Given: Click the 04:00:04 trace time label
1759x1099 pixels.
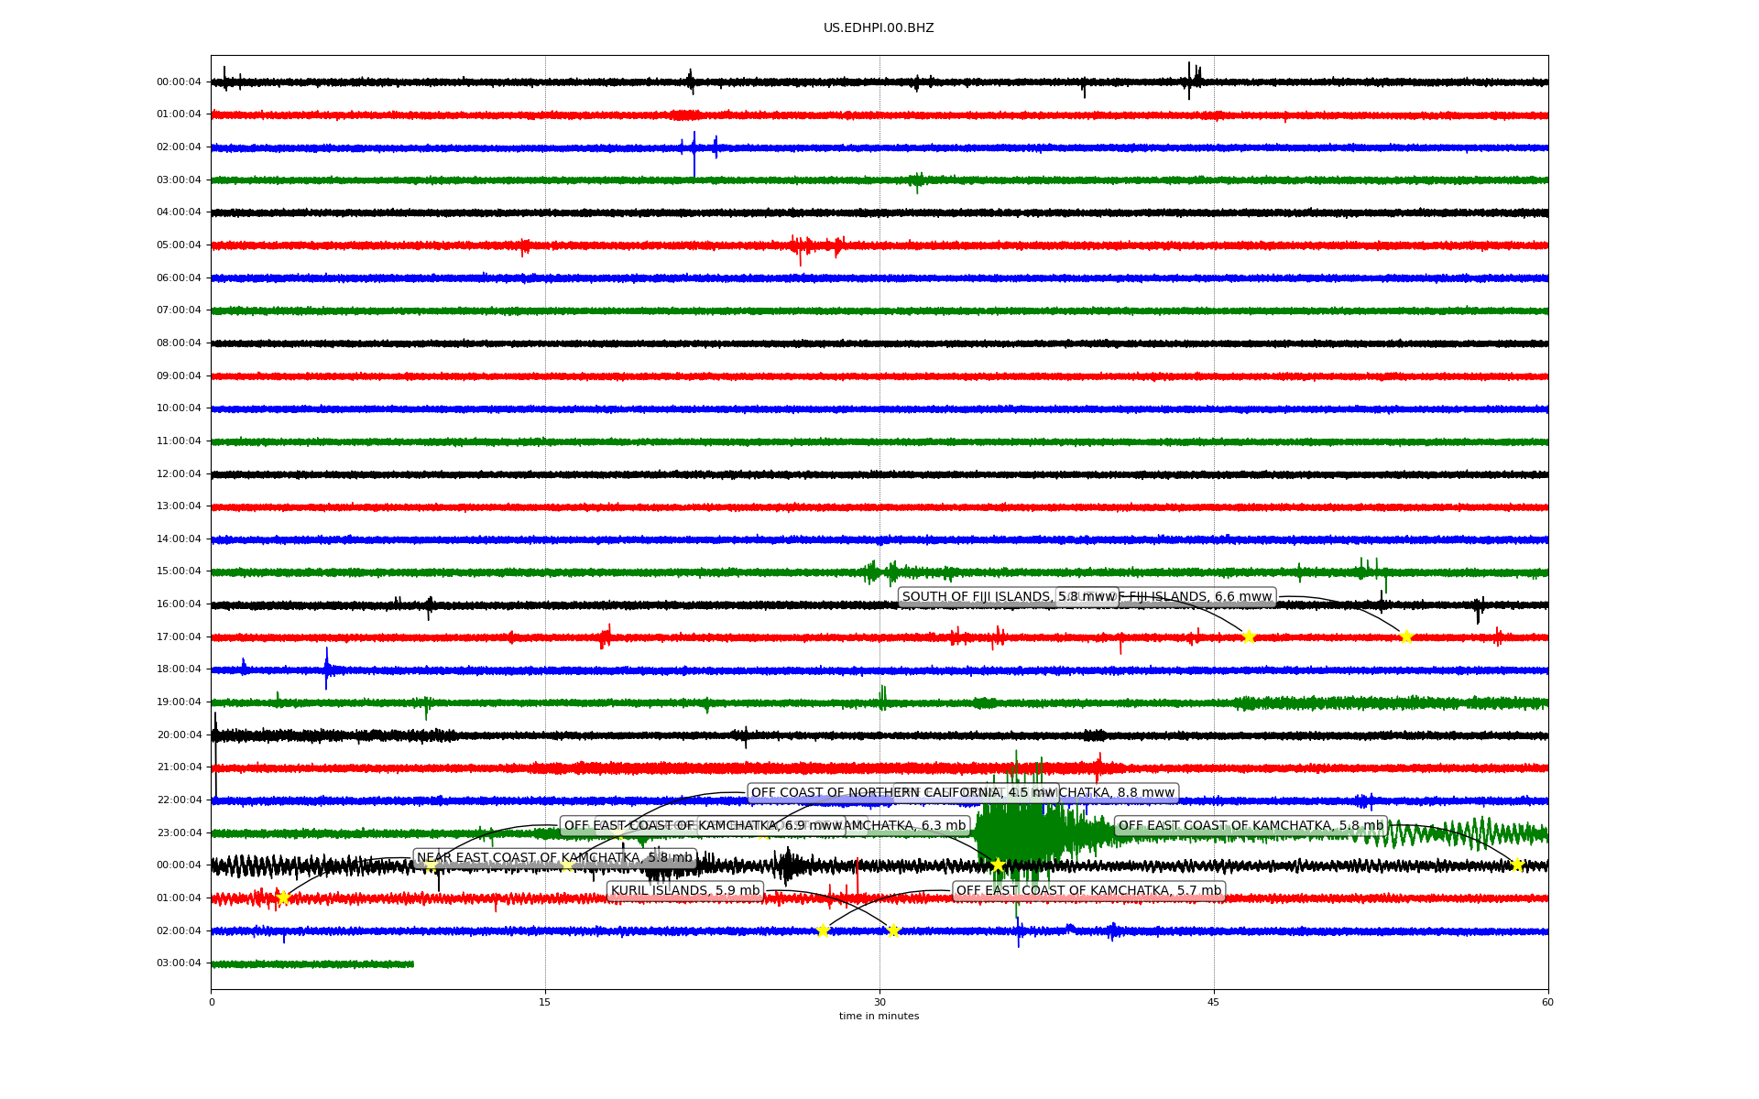Looking at the screenshot, I should pos(179,212).
